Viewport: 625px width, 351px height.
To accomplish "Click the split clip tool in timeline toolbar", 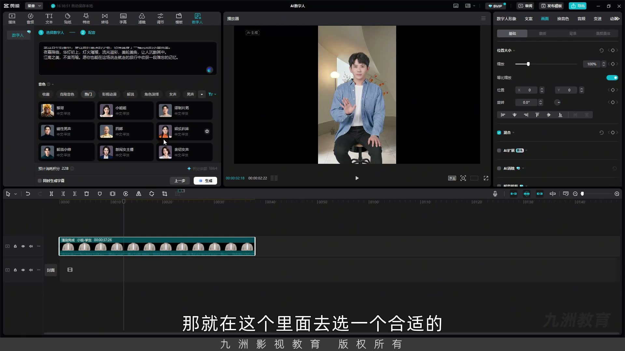I will (51, 194).
